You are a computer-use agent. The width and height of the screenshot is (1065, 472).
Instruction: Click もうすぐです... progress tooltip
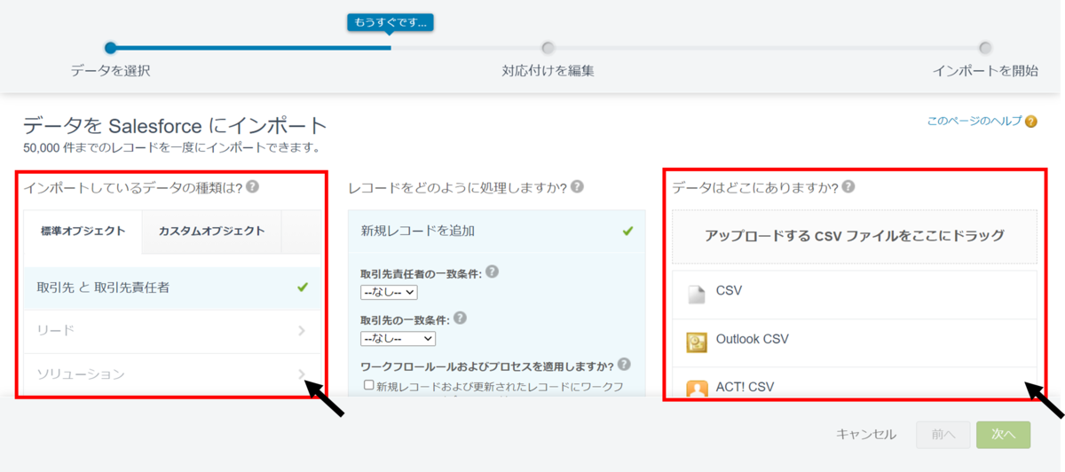click(390, 22)
